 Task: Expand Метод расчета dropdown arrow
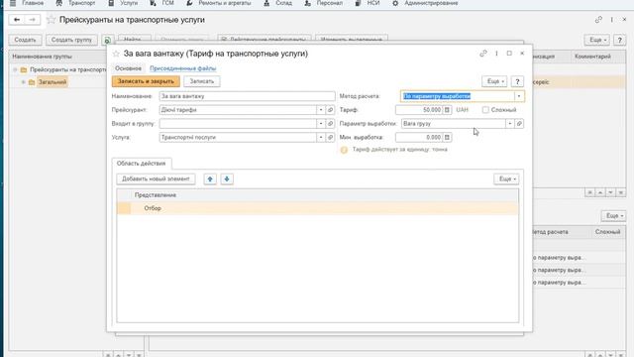click(519, 96)
